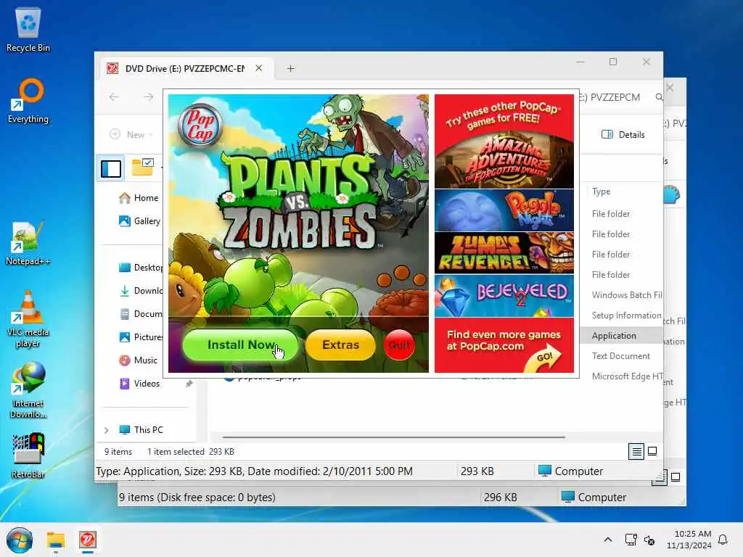This screenshot has height=557, width=743.
Task: Quit the Plants vs. Zombies installer
Action: coord(399,344)
